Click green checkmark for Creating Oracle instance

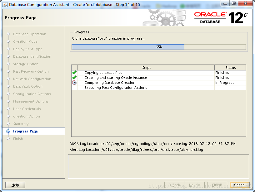coord(74,78)
